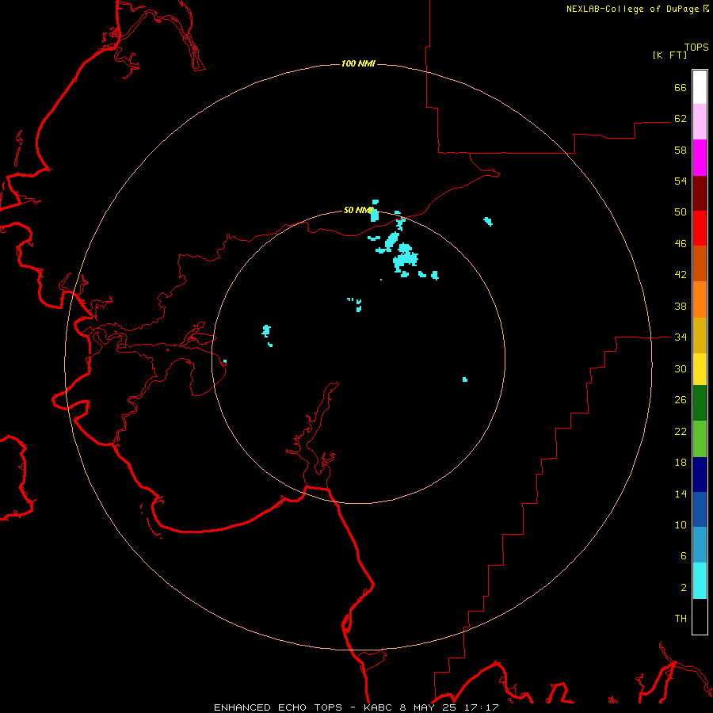Click the legend value 10

click(x=681, y=524)
